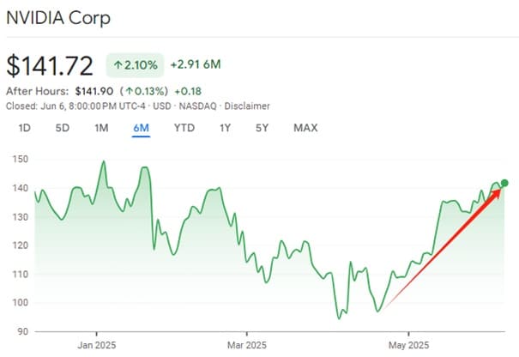Click the Jan 2025 axis label

pyautogui.click(x=96, y=348)
